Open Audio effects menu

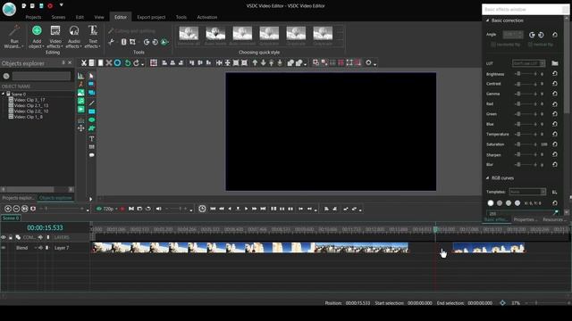pyautogui.click(x=74, y=37)
